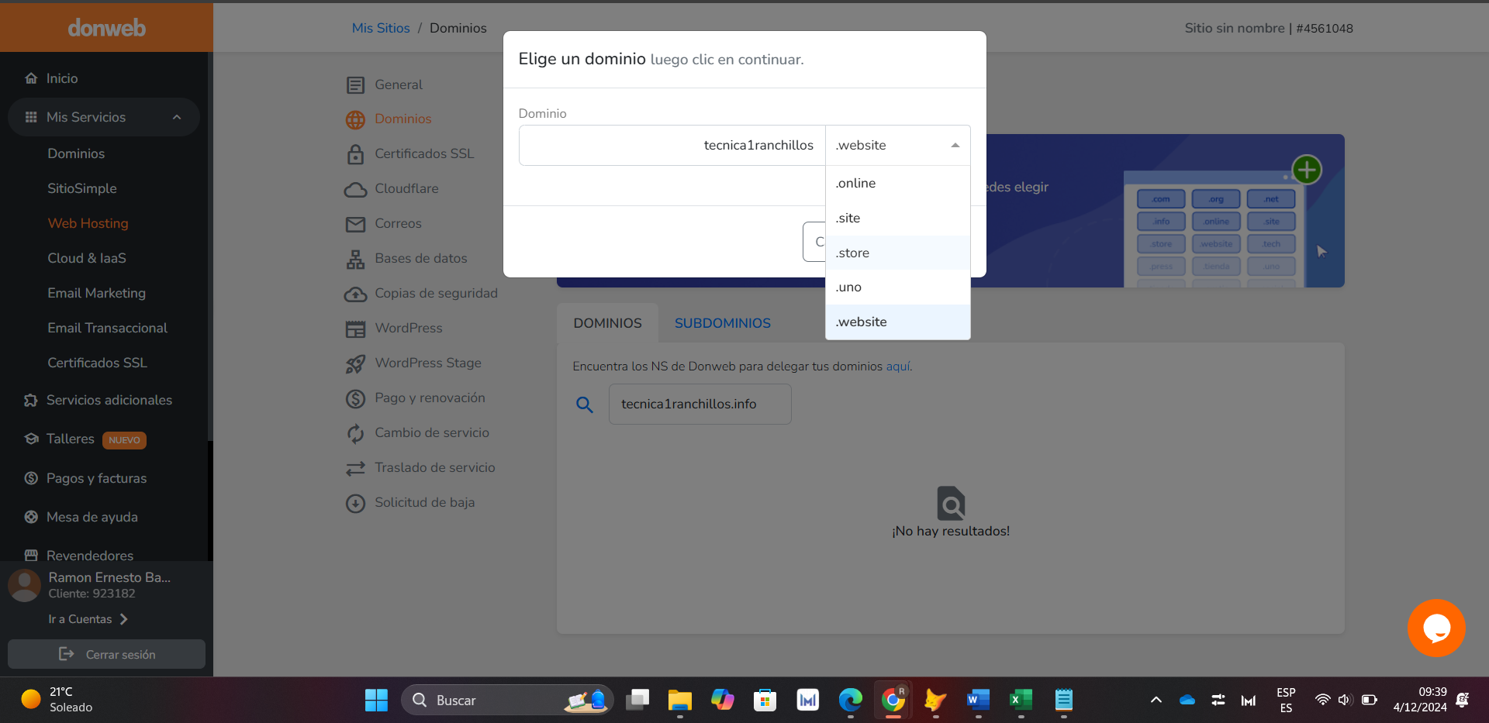
Task: Follow the Mis Sitios breadcrumb link
Action: tap(380, 28)
